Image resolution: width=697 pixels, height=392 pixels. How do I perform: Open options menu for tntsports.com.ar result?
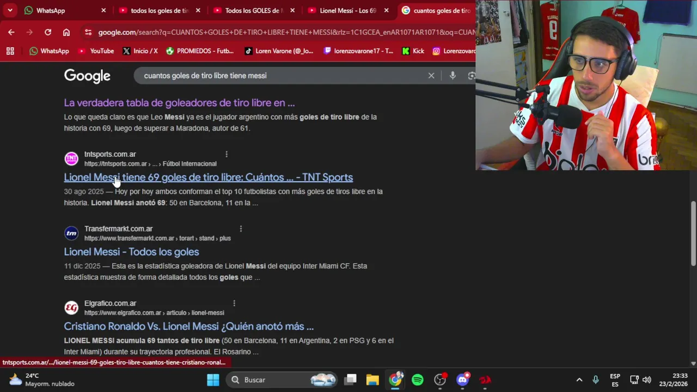pos(227,154)
